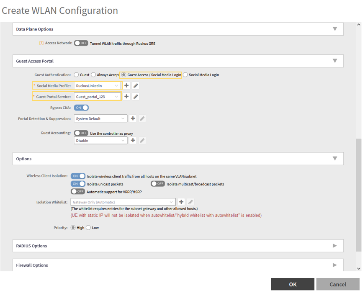Open Social Media Profile dropdown
This screenshot has width=363, height=293.
97,86
